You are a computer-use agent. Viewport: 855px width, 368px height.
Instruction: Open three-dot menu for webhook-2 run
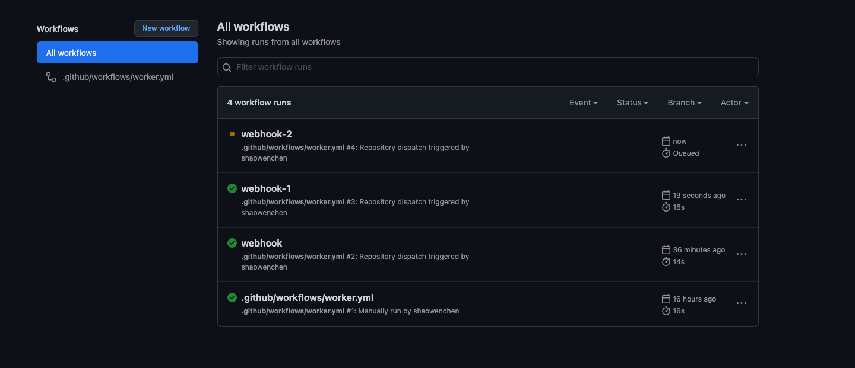point(741,145)
